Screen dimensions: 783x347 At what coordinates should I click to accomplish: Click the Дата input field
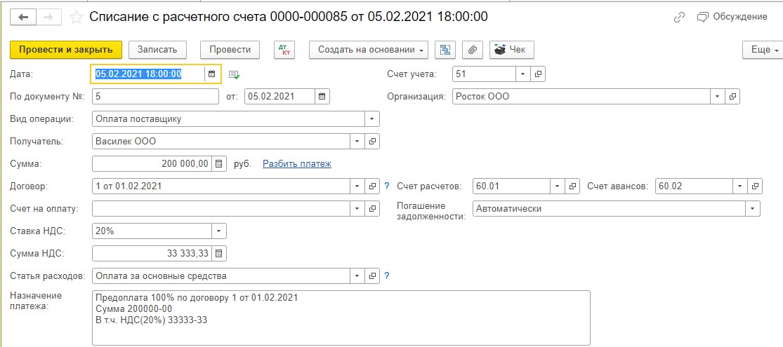coord(149,74)
